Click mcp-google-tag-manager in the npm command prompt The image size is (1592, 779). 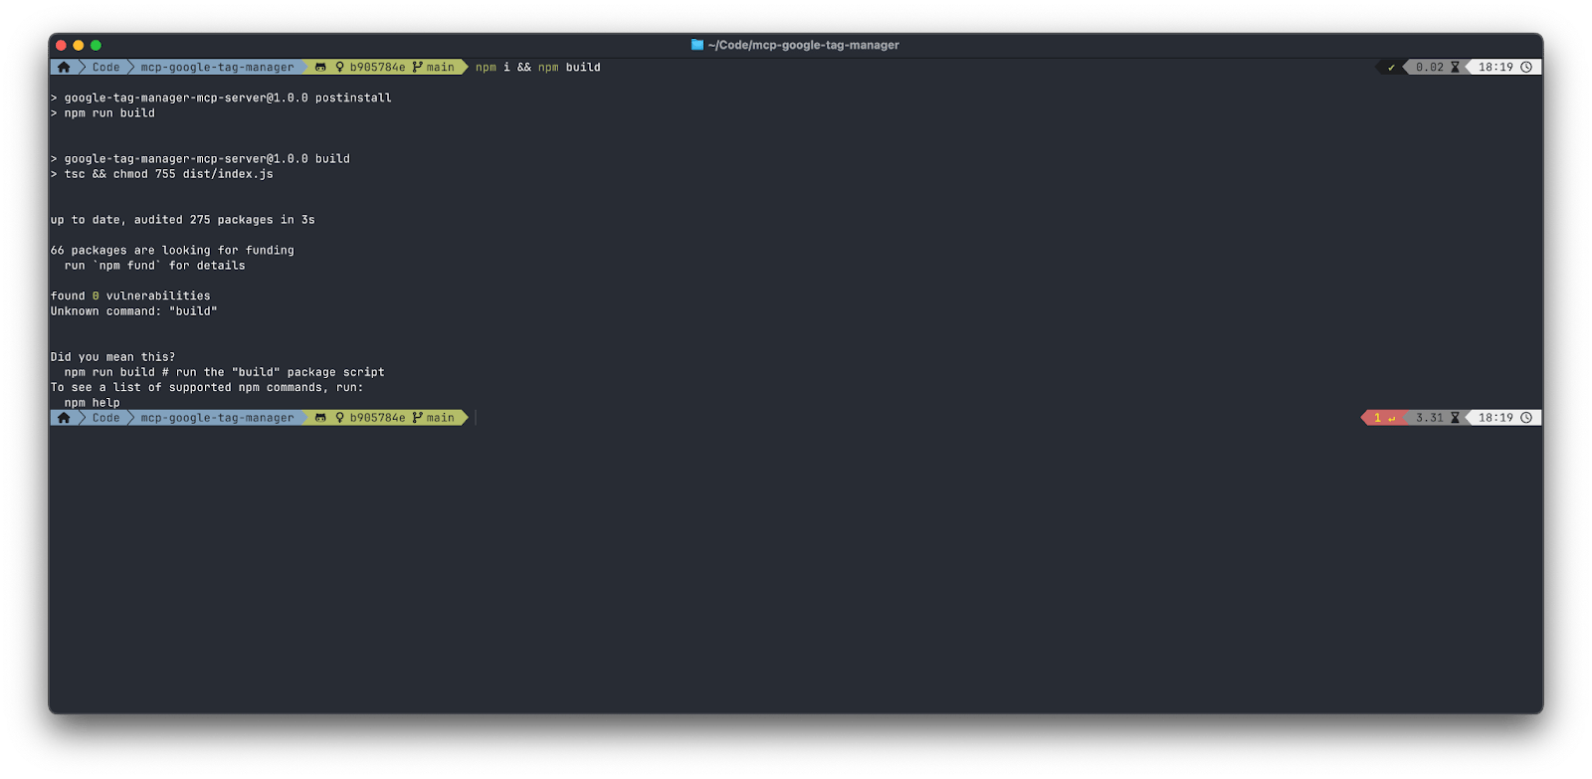217,68
